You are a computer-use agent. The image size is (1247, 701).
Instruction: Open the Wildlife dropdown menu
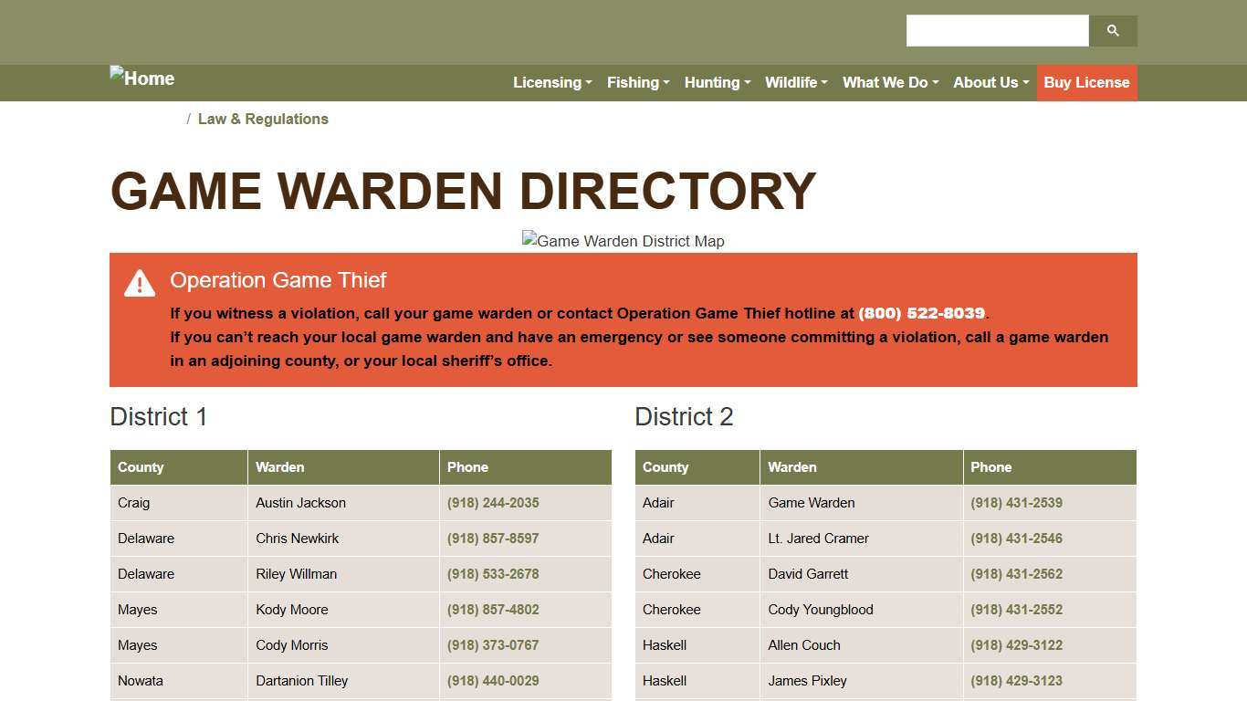795,82
